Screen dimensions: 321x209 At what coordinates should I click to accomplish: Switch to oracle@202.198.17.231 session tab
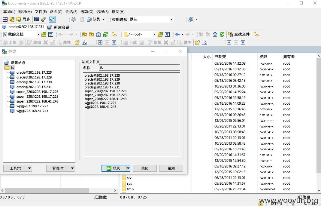[23, 27]
